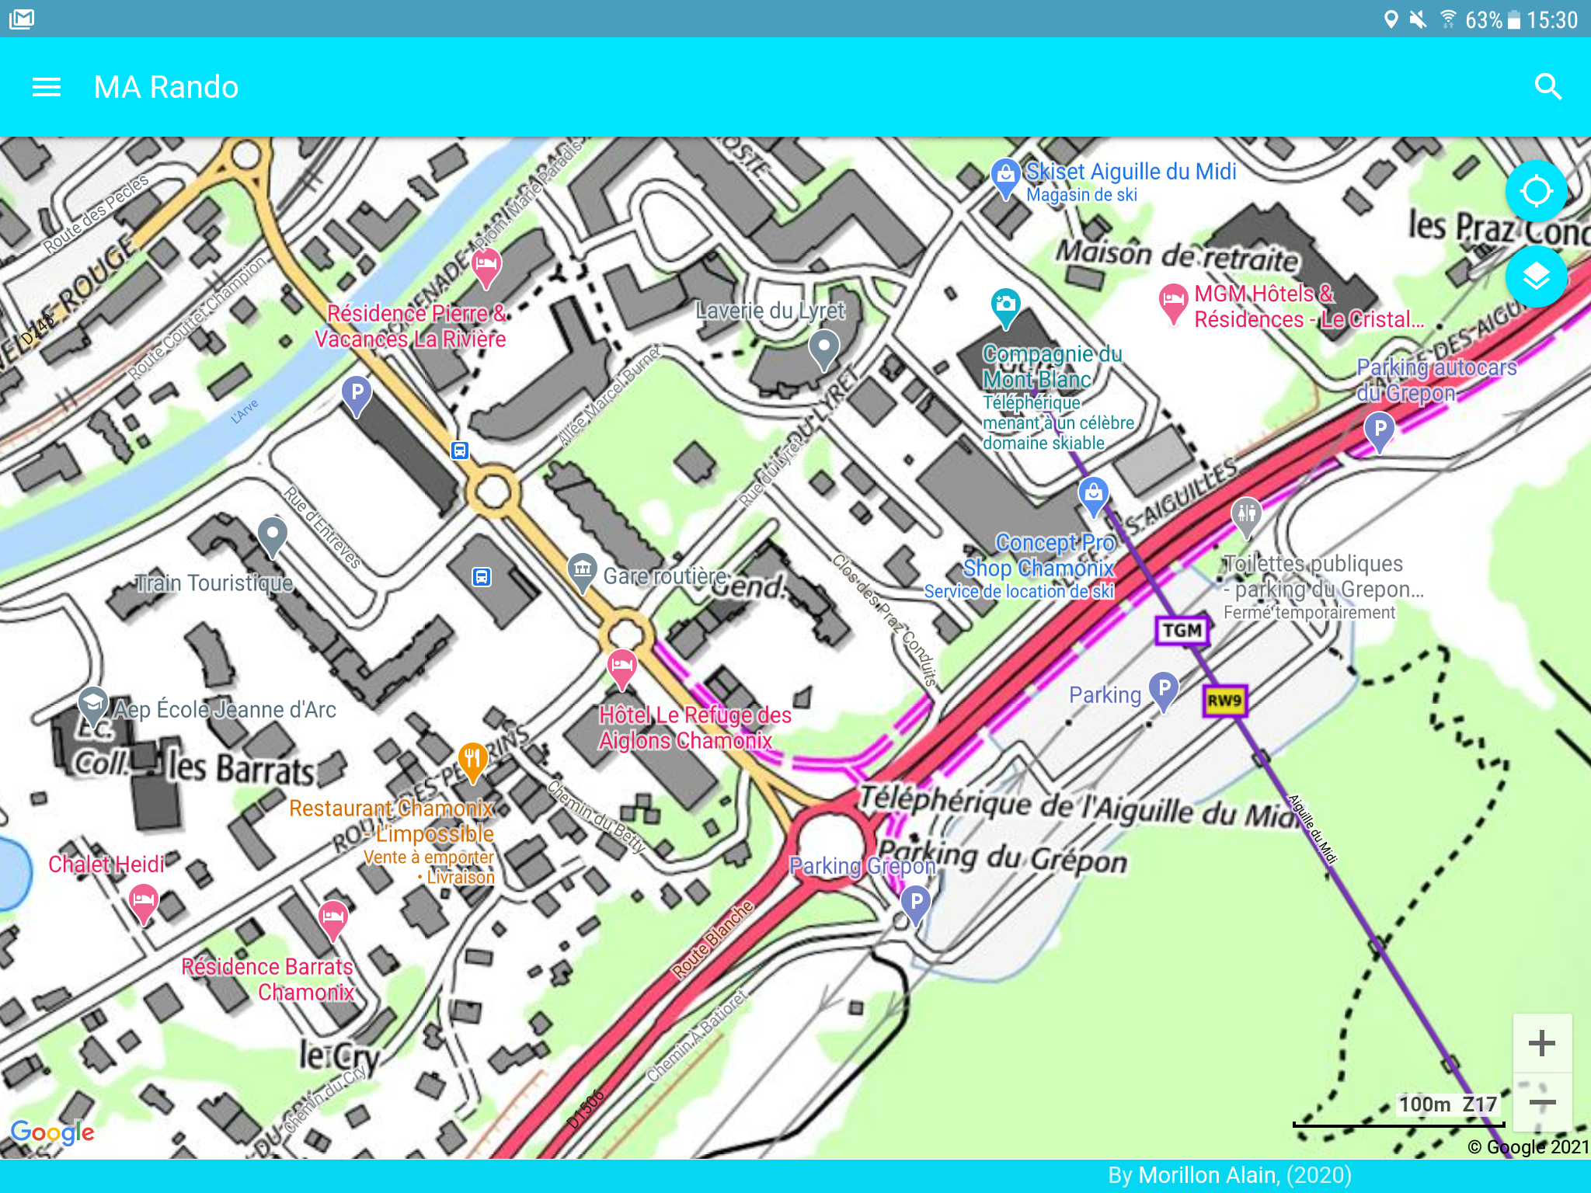
Task: Tap the '100m Z17' scale indicator
Action: click(x=1447, y=1104)
